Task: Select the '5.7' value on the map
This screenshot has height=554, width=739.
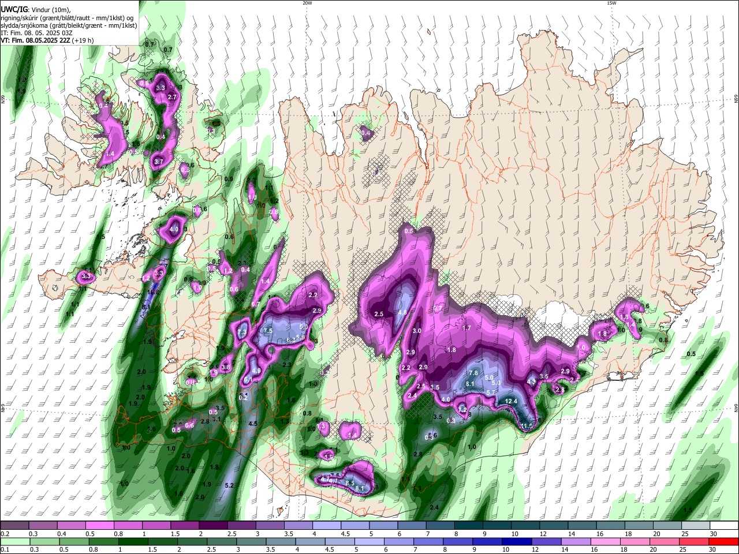Action: [x=491, y=392]
